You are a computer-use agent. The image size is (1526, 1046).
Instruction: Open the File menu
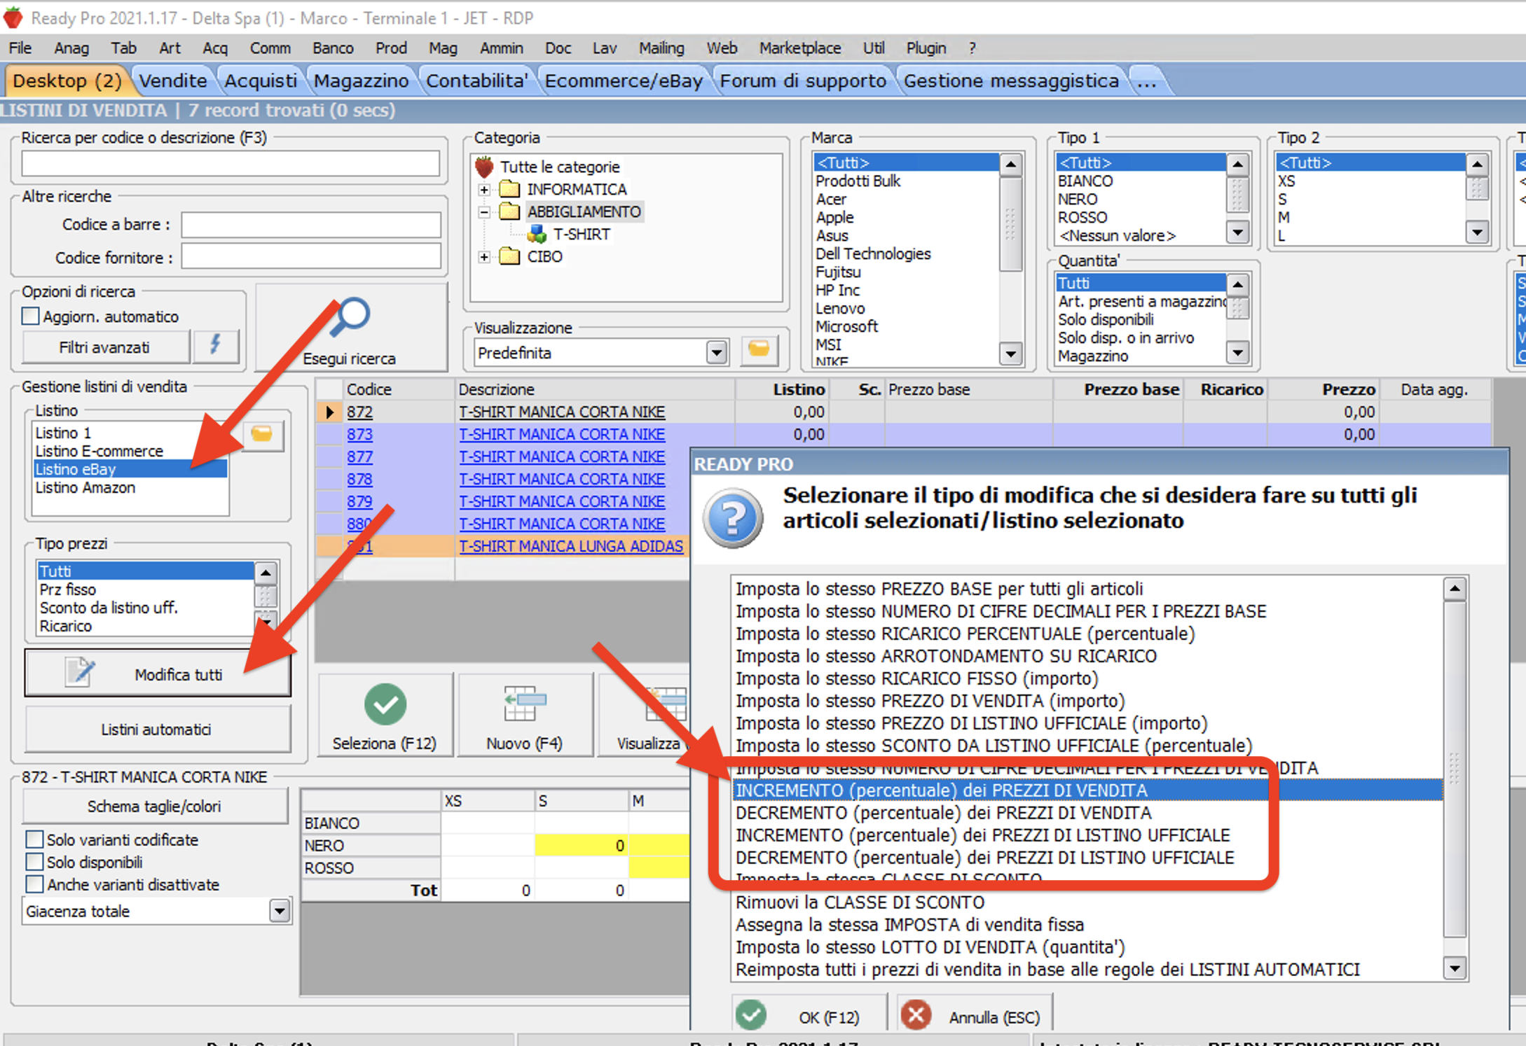click(x=20, y=48)
